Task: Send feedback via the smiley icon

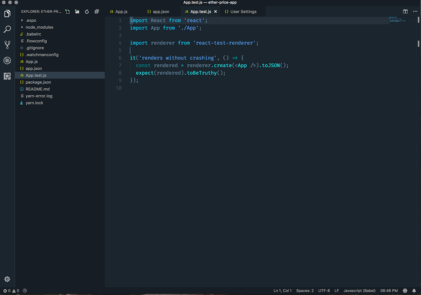Action: 405,290
